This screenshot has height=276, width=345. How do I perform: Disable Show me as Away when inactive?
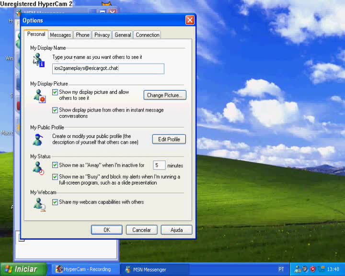[x=55, y=165]
